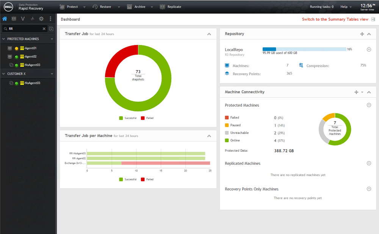This screenshot has height=234, width=379.
Task: Click the Paused orange legend swatch
Action: [x=227, y=125]
